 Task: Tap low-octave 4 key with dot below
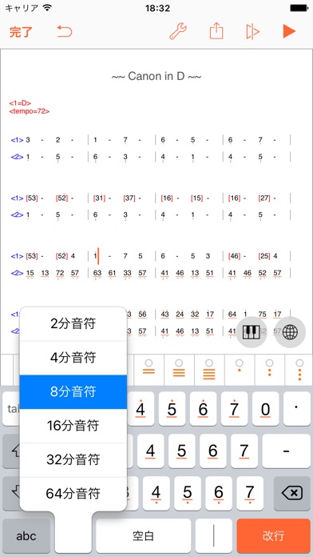(x=156, y=493)
